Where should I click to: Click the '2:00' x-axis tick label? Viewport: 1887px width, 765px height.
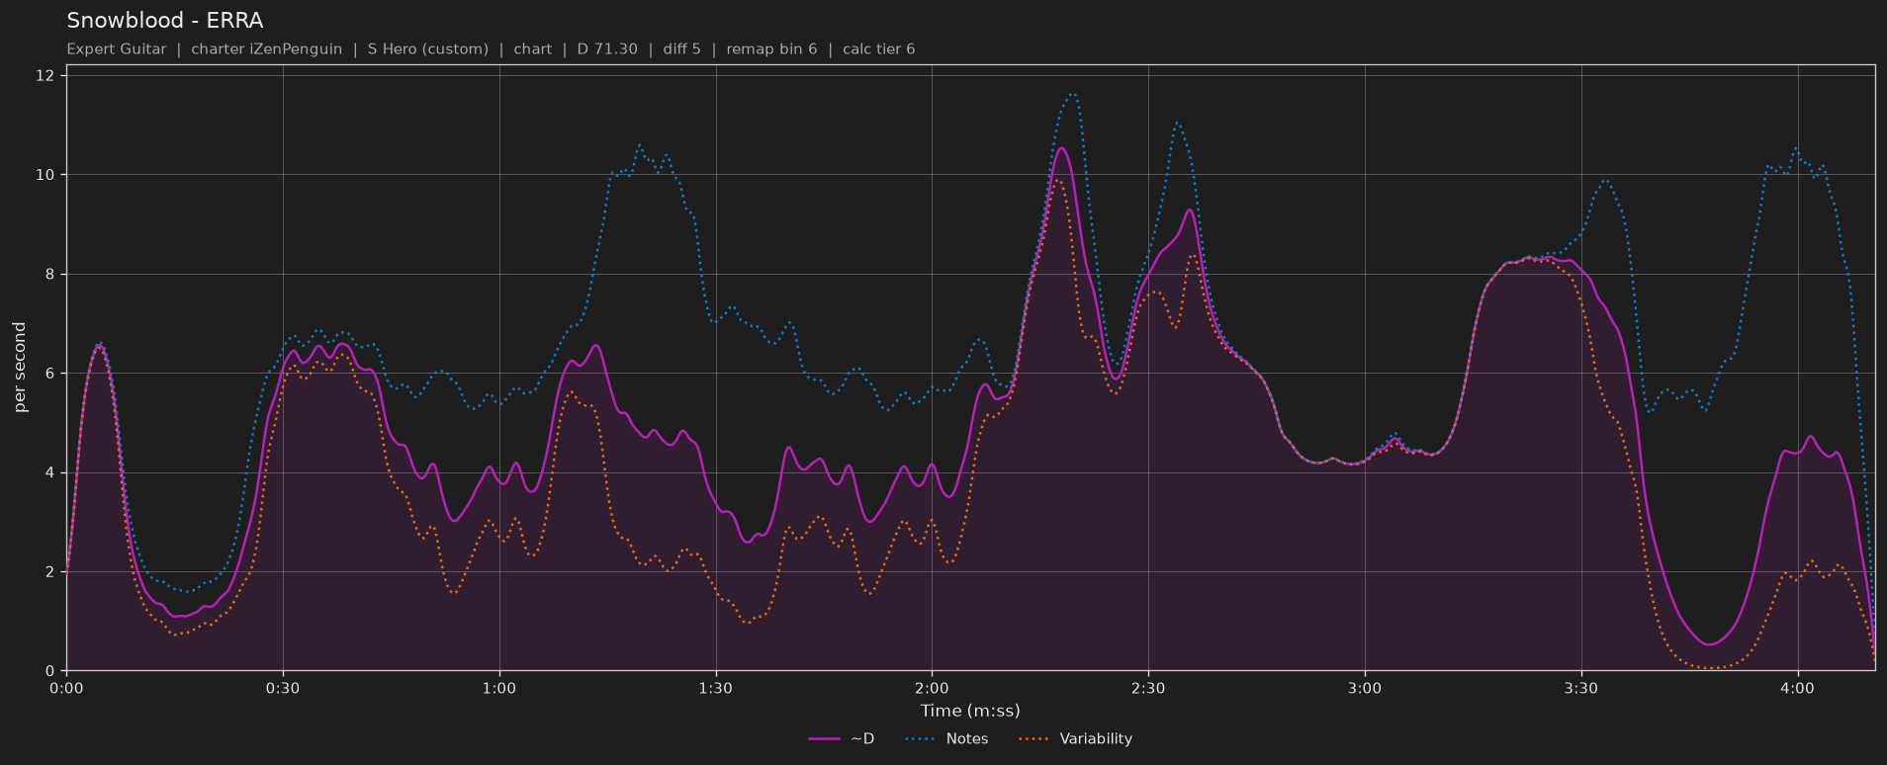pos(932,689)
